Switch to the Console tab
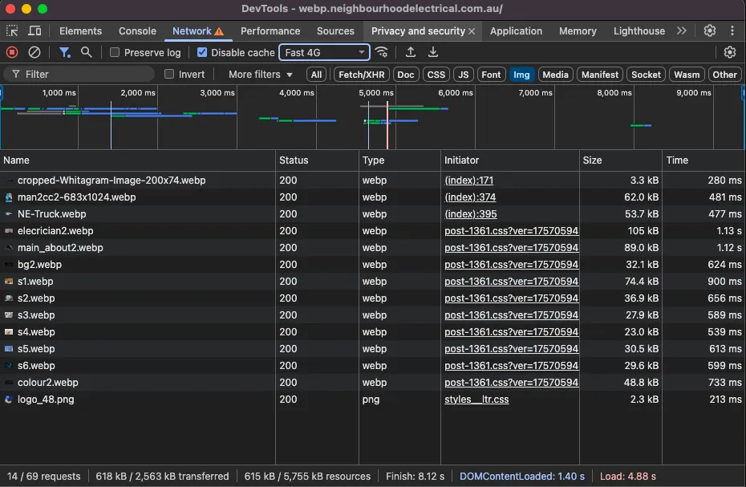746x487 pixels. click(137, 31)
